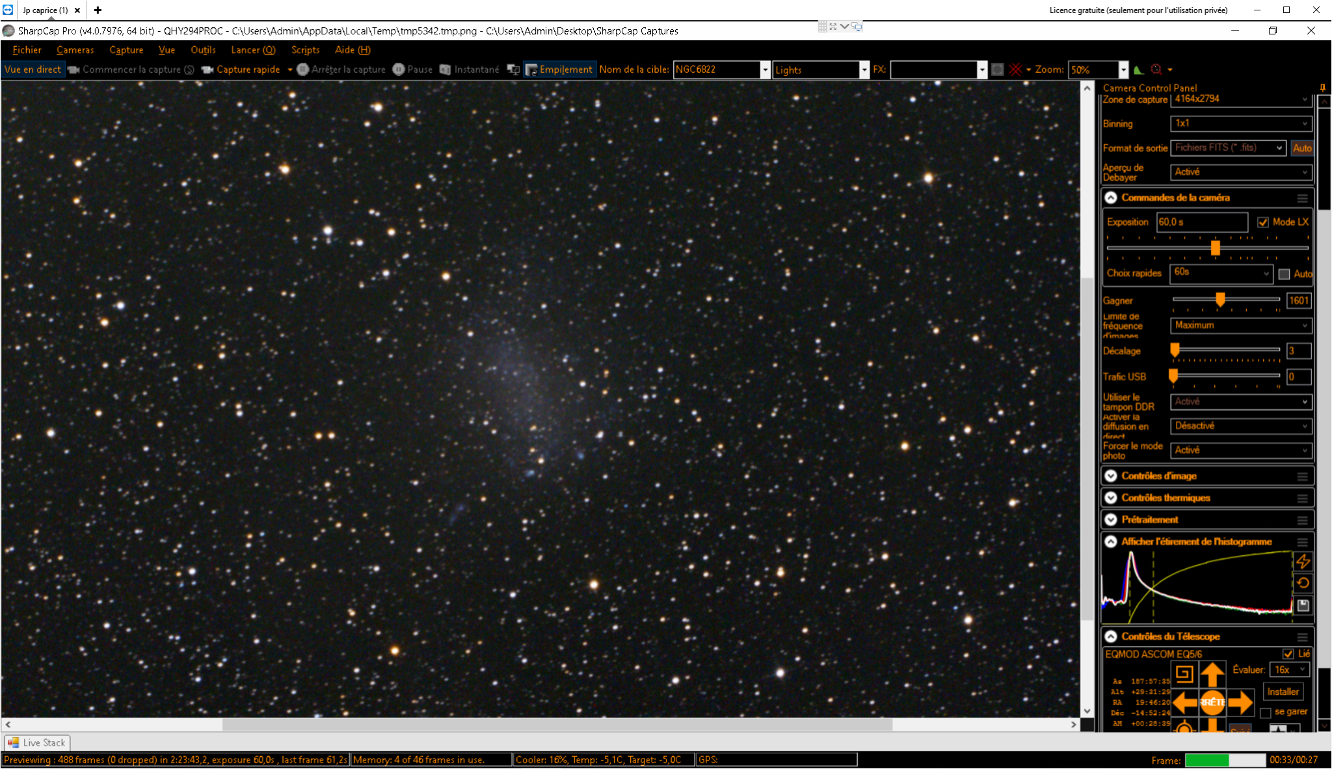
Task: Move the telescope left with the left arrow
Action: pyautogui.click(x=1185, y=702)
